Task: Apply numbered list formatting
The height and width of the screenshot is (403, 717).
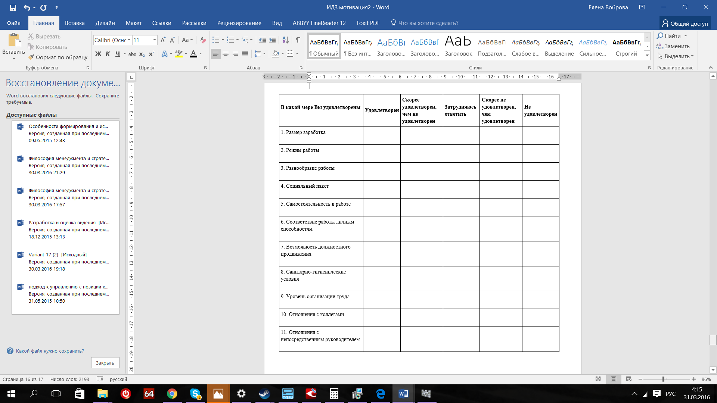Action: pos(230,40)
